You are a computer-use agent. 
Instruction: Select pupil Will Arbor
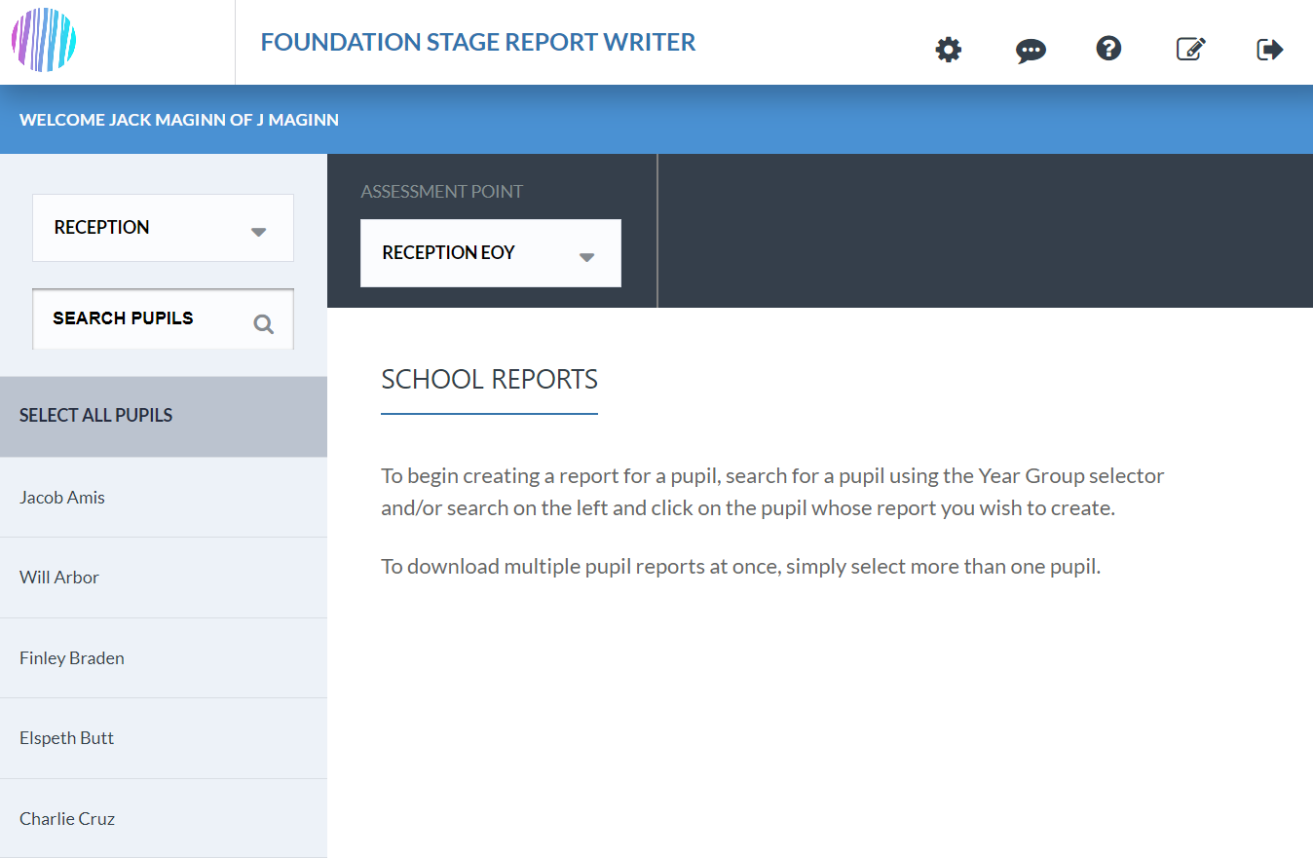click(164, 578)
